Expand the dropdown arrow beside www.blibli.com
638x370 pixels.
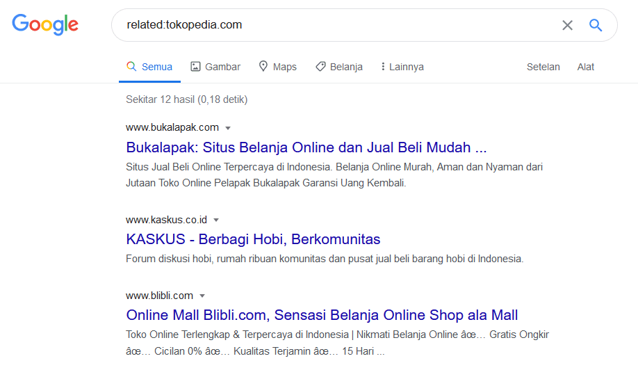click(x=202, y=296)
